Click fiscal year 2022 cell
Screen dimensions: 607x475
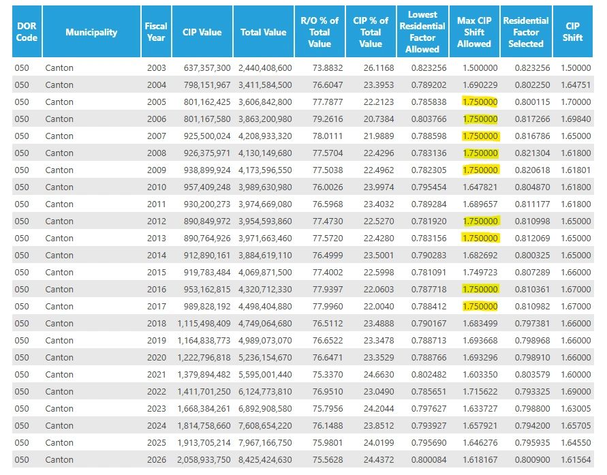pos(157,391)
